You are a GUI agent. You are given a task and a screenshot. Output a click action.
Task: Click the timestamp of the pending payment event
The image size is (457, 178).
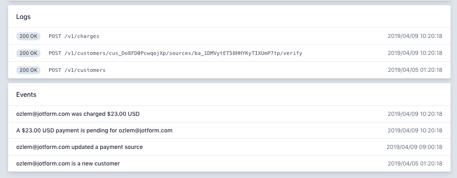point(415,130)
